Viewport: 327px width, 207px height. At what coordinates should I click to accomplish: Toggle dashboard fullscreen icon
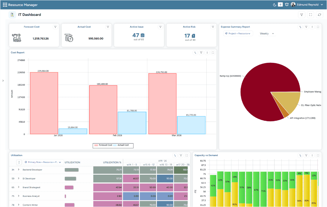[x=310, y=15]
